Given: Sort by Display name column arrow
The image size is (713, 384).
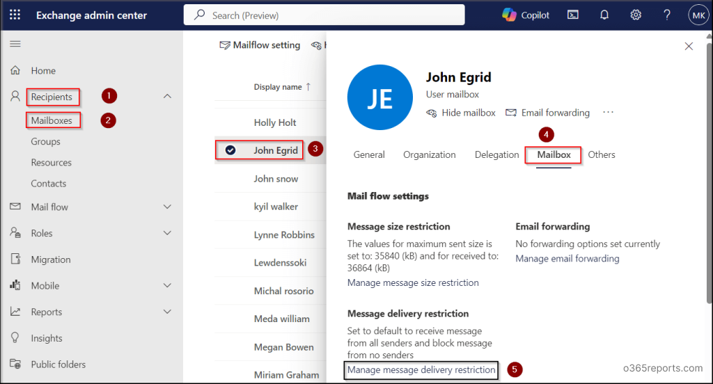Looking at the screenshot, I should (x=308, y=87).
